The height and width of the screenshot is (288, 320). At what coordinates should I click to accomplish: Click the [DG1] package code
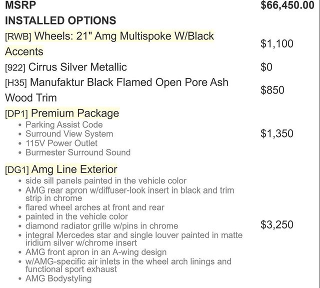tap(17, 170)
